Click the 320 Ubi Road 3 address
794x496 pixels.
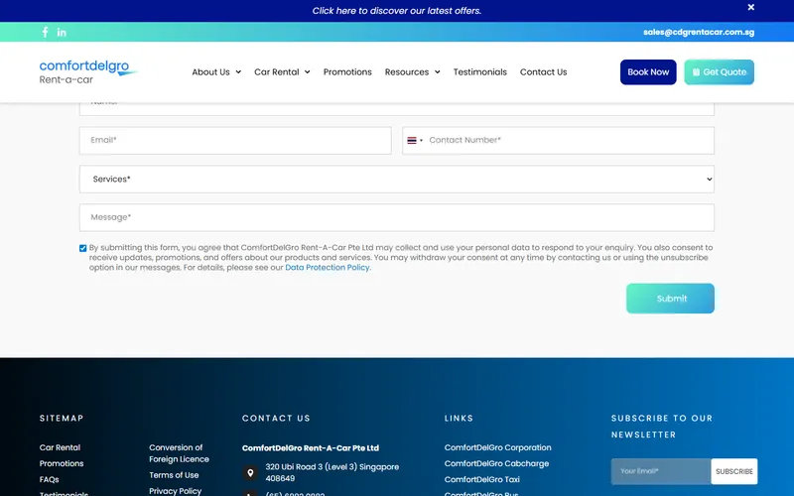[332, 473]
